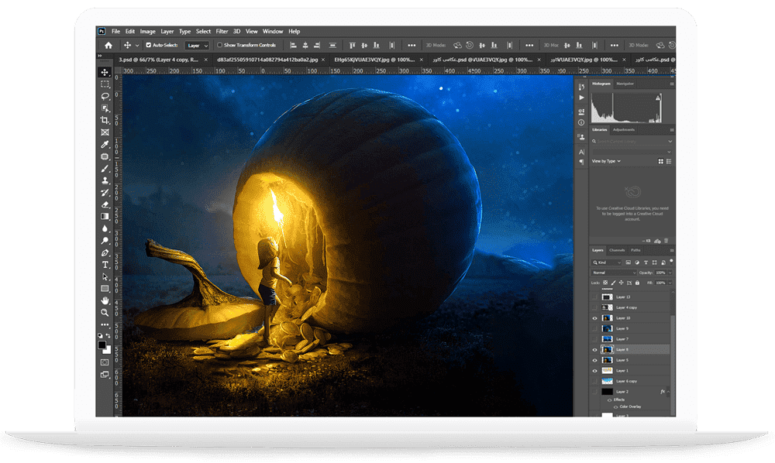Select the Lasso tool
775x463 pixels.
click(x=105, y=96)
